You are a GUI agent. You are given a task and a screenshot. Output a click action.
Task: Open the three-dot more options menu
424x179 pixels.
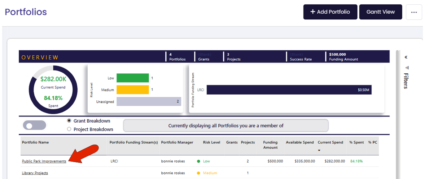(x=414, y=12)
